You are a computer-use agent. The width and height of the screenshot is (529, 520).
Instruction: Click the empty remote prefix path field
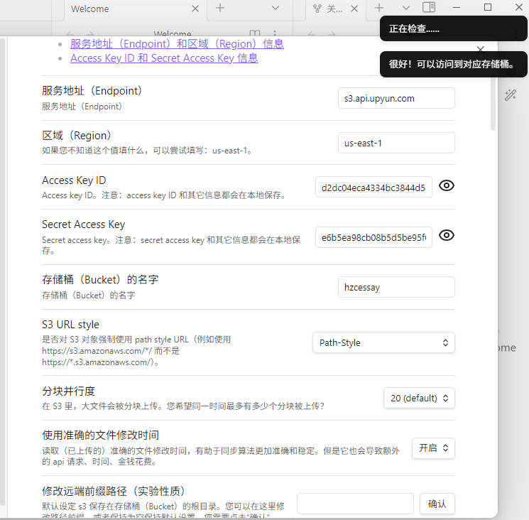pos(355,504)
